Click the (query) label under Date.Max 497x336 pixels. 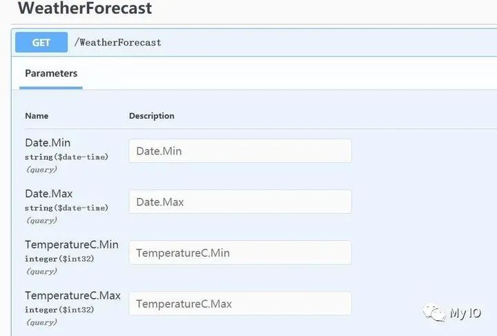(x=41, y=221)
